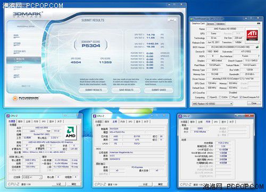
Task: Click 确定 button in CPU-Z mainboard window
Action: 161,184
